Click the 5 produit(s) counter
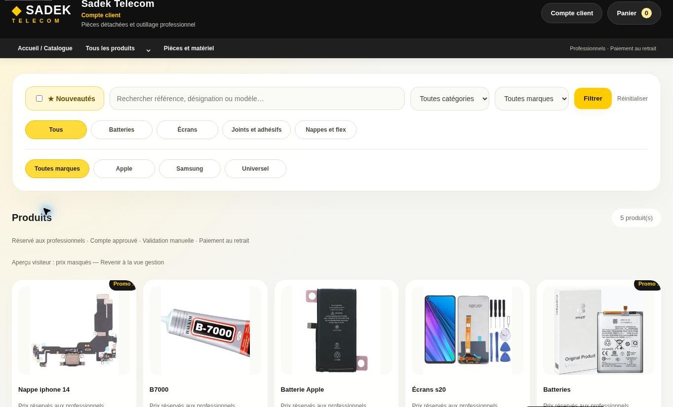This screenshot has width=673, height=407. [636, 218]
